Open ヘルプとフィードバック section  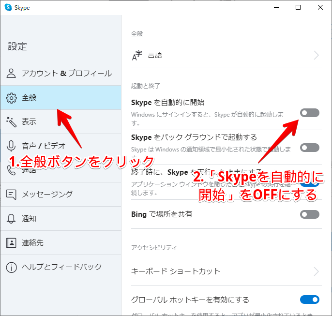(61, 267)
